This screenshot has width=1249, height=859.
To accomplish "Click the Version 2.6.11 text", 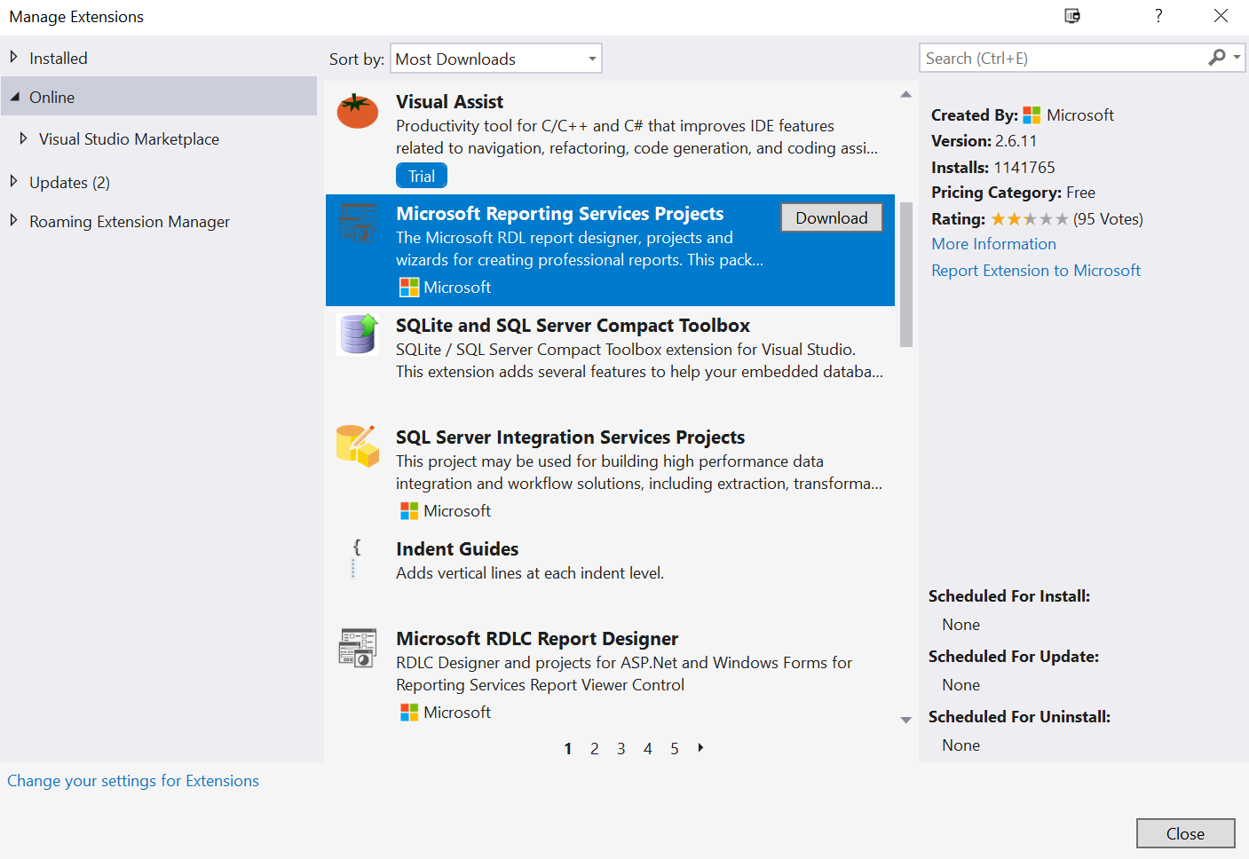I will [x=984, y=141].
